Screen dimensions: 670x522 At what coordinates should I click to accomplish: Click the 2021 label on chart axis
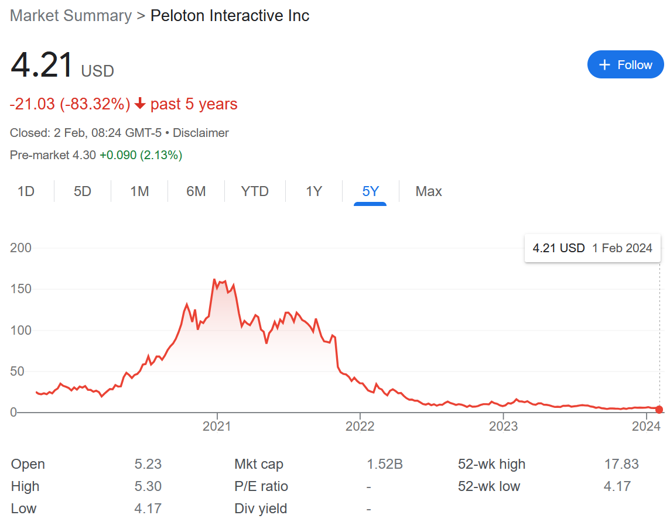click(217, 426)
